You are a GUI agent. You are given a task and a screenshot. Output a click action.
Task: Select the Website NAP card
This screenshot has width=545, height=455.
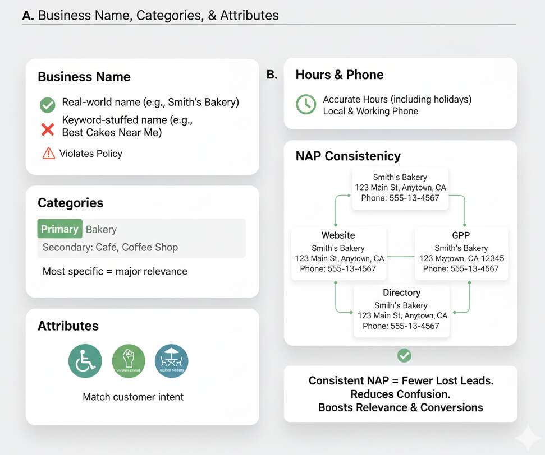(338, 252)
